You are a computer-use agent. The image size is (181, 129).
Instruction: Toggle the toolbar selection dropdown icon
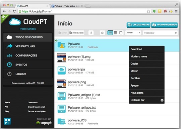click(x=91, y=33)
